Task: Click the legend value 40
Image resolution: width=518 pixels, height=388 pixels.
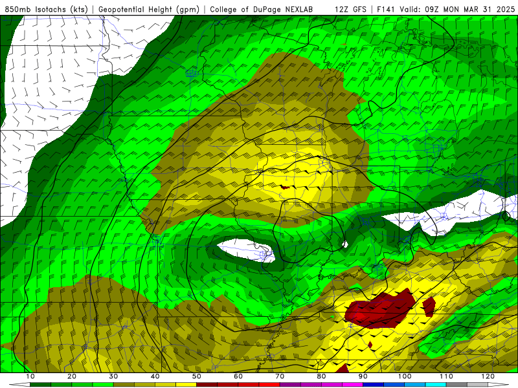Action: click(155, 376)
